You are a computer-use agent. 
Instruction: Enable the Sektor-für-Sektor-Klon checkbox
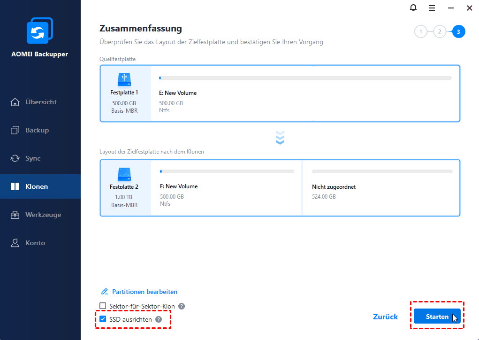tap(103, 306)
